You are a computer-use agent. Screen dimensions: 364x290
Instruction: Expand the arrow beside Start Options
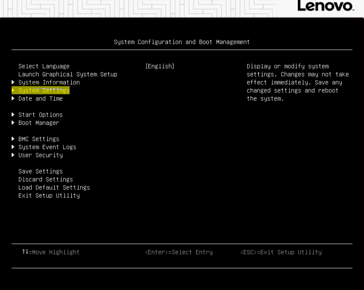click(13, 114)
